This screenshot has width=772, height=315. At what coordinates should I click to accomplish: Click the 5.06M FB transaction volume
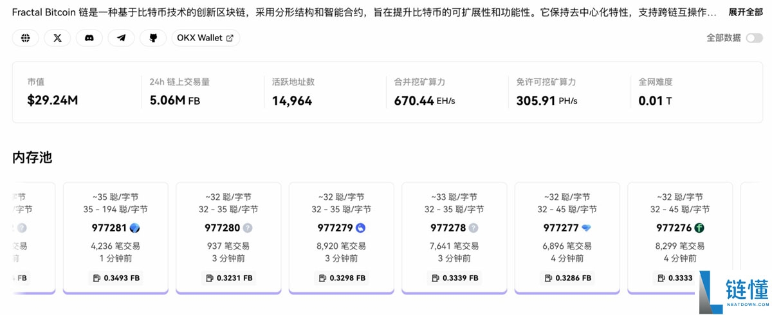[x=174, y=101]
